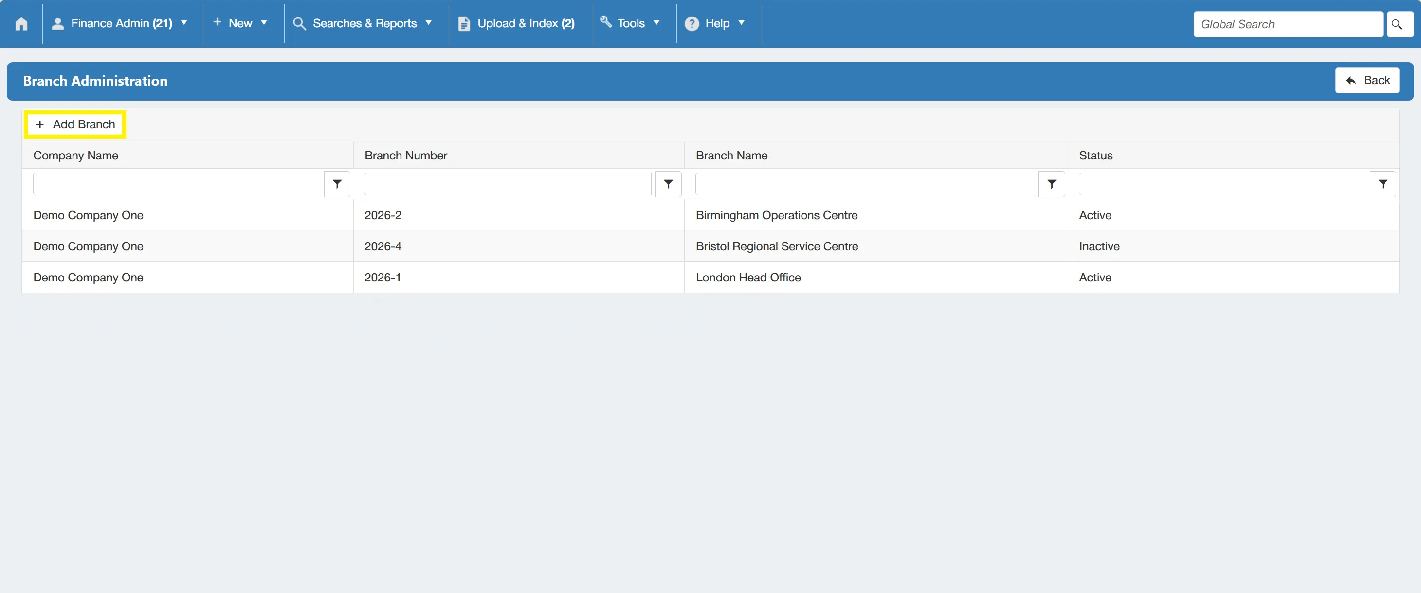Open Upload & Index page
Screen dimensions: 1421x593
coord(517,24)
